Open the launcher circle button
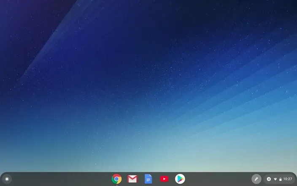 [7, 179]
